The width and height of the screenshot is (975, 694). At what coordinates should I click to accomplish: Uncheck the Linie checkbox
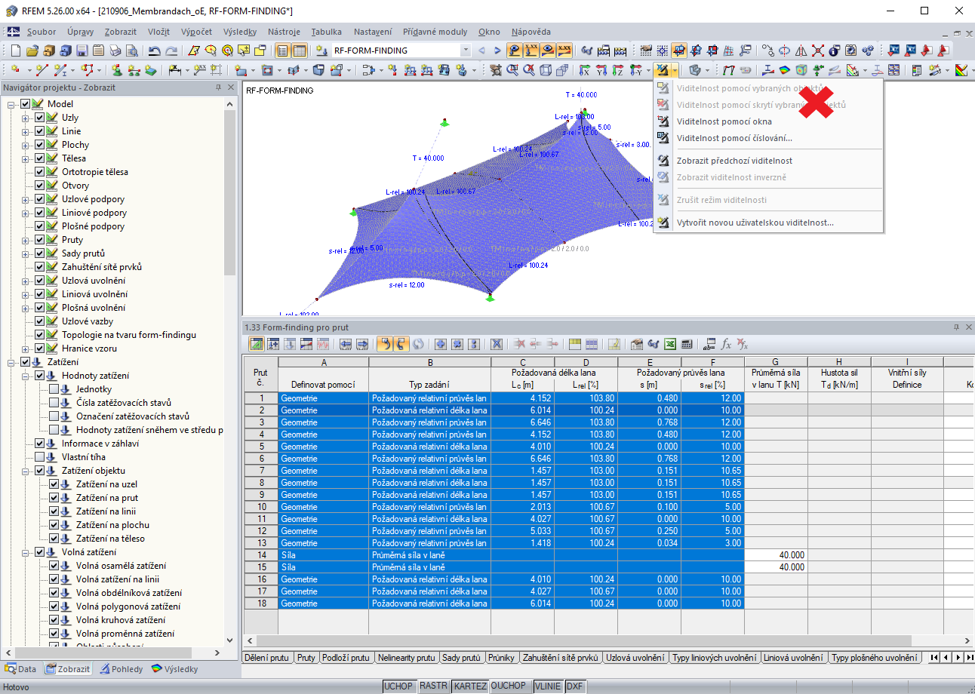pos(40,131)
